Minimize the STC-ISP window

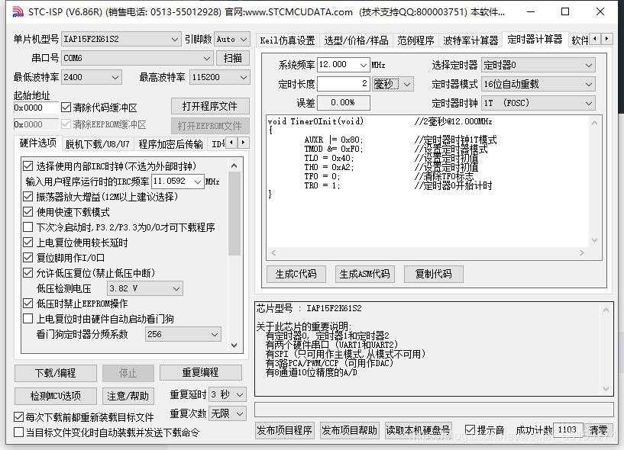point(531,11)
